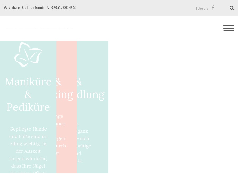
Task: Click the phone handset icon
Action: (48, 8)
